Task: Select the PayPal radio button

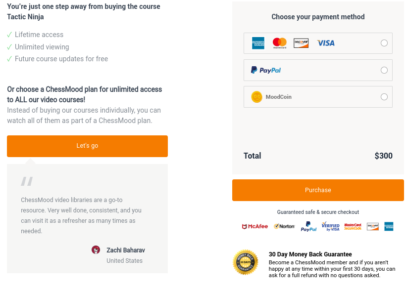Action: (384, 70)
